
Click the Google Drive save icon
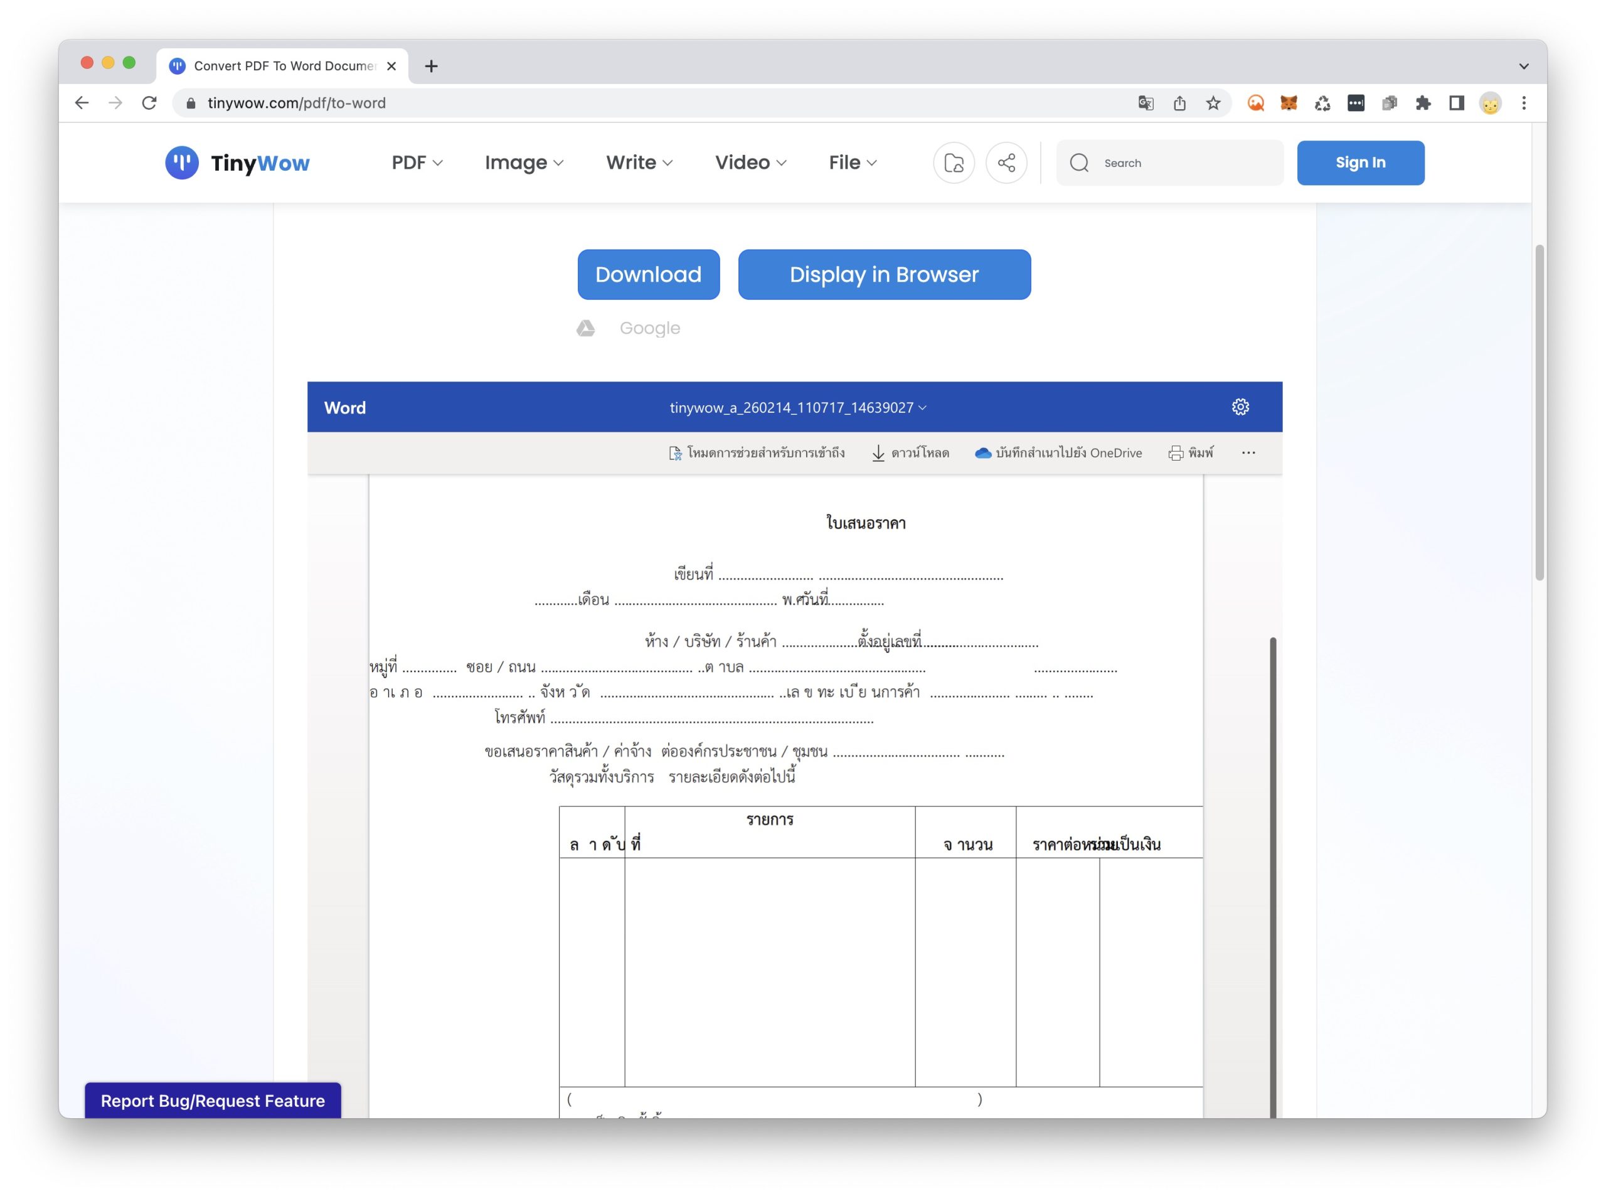pos(585,328)
